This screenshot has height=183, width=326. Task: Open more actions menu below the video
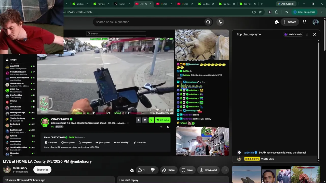click(225, 170)
